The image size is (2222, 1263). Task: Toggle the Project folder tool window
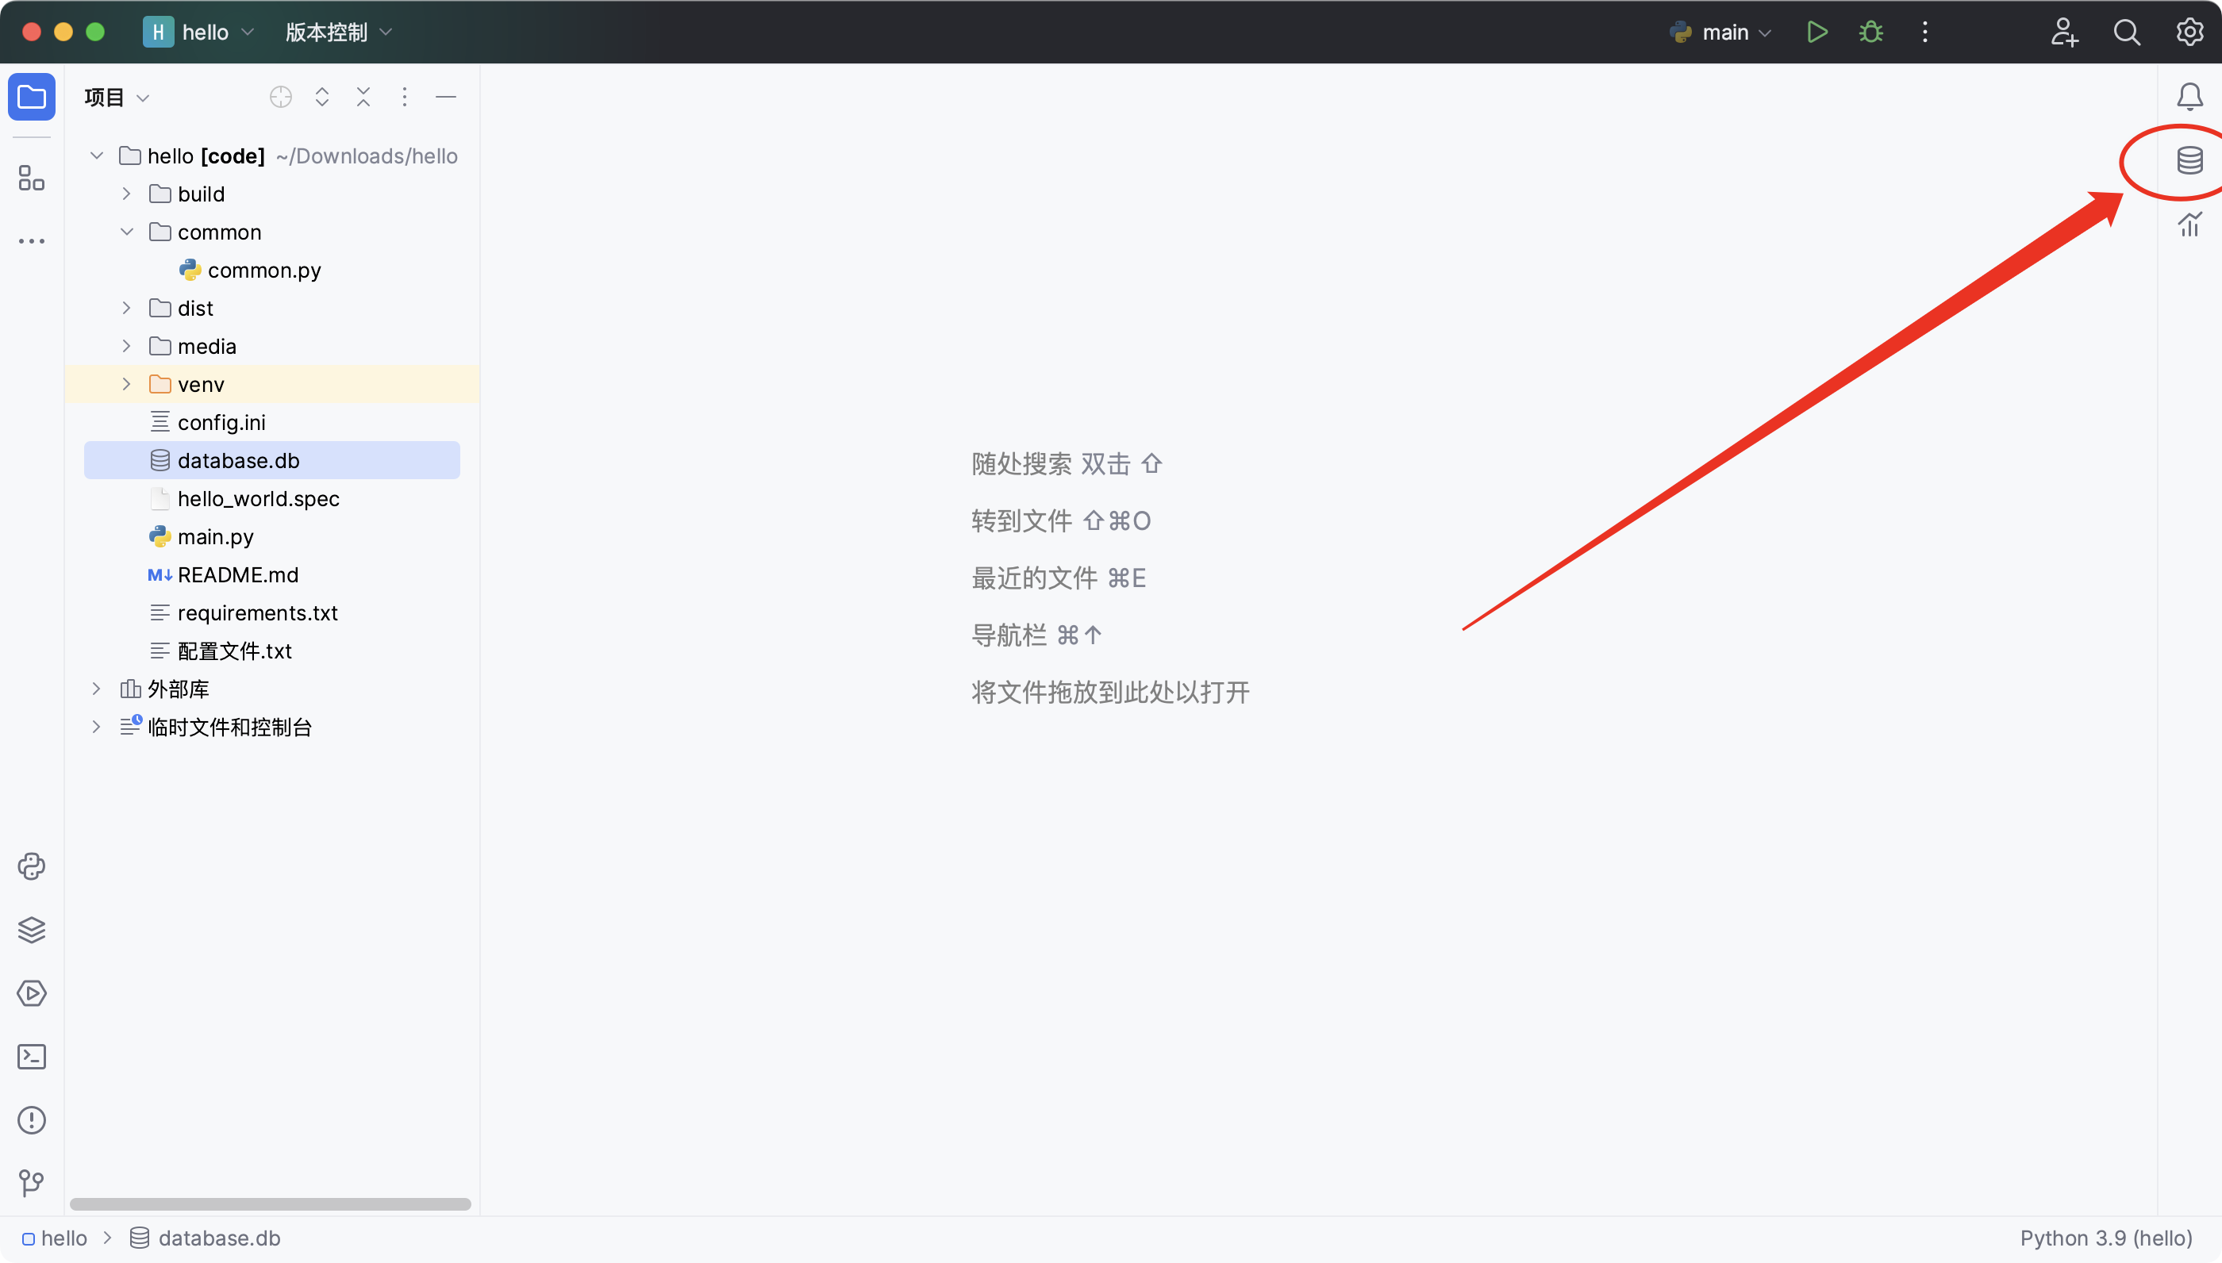[x=31, y=96]
